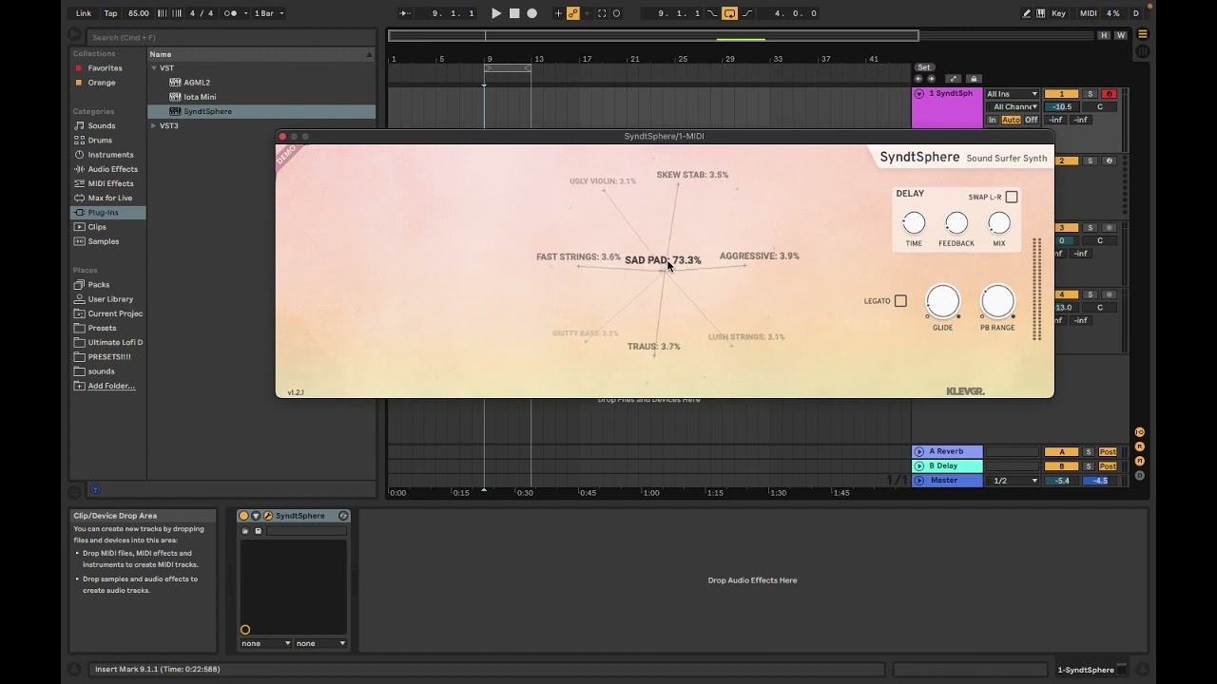Open Master output 1/2 dropdown

[x=1013, y=481]
